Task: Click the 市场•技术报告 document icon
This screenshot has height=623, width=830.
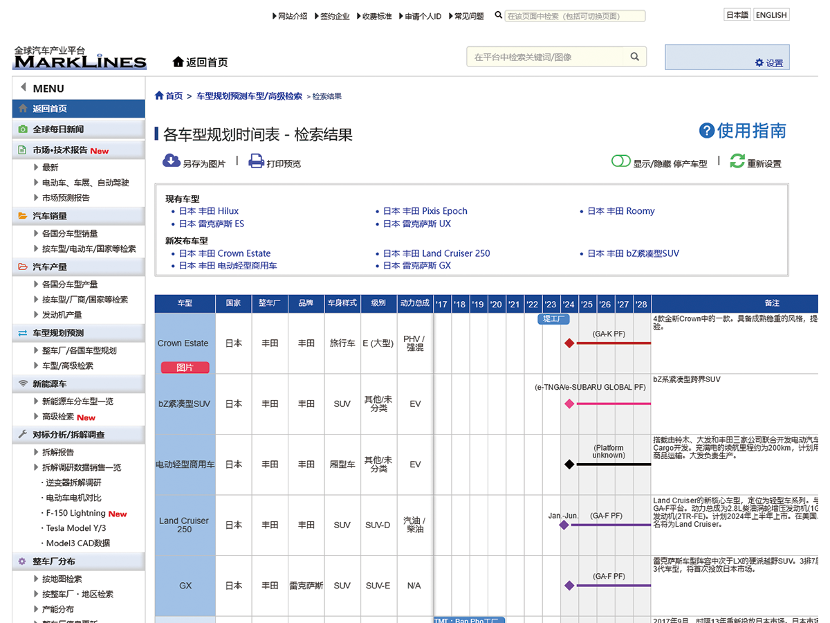Action: pyautogui.click(x=23, y=150)
